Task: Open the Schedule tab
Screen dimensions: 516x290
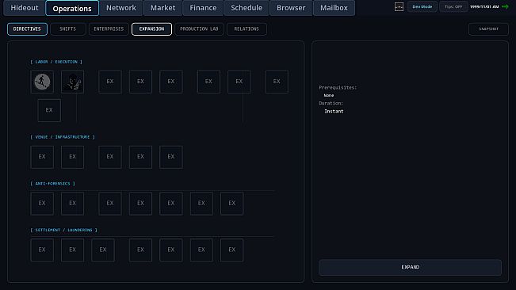Action: point(247,8)
